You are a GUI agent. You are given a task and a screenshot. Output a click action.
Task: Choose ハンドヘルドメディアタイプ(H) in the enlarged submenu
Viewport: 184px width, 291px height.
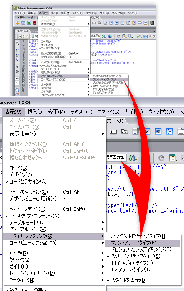pos(143,236)
